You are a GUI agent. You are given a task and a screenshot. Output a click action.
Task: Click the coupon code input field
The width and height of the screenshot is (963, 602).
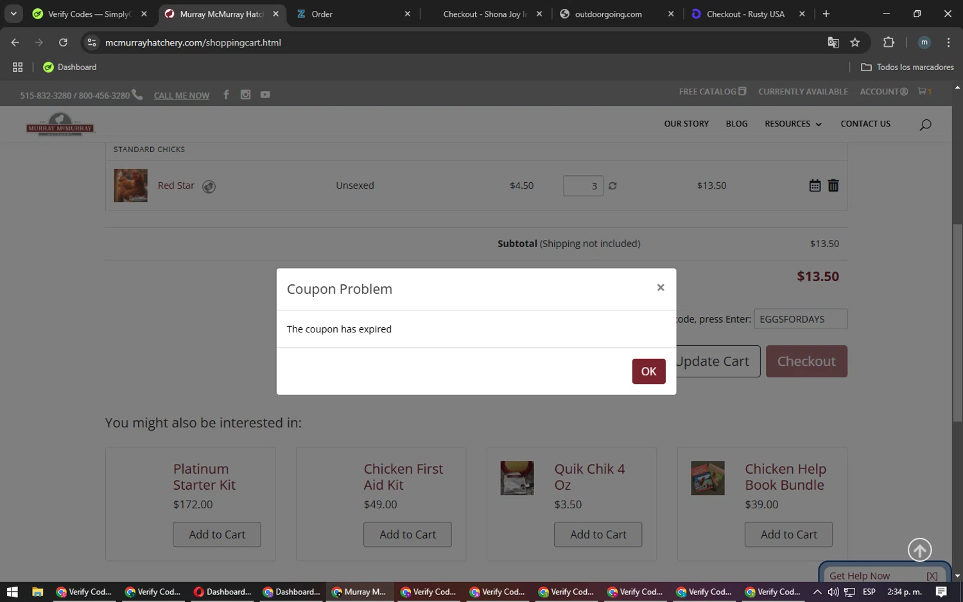(x=800, y=319)
